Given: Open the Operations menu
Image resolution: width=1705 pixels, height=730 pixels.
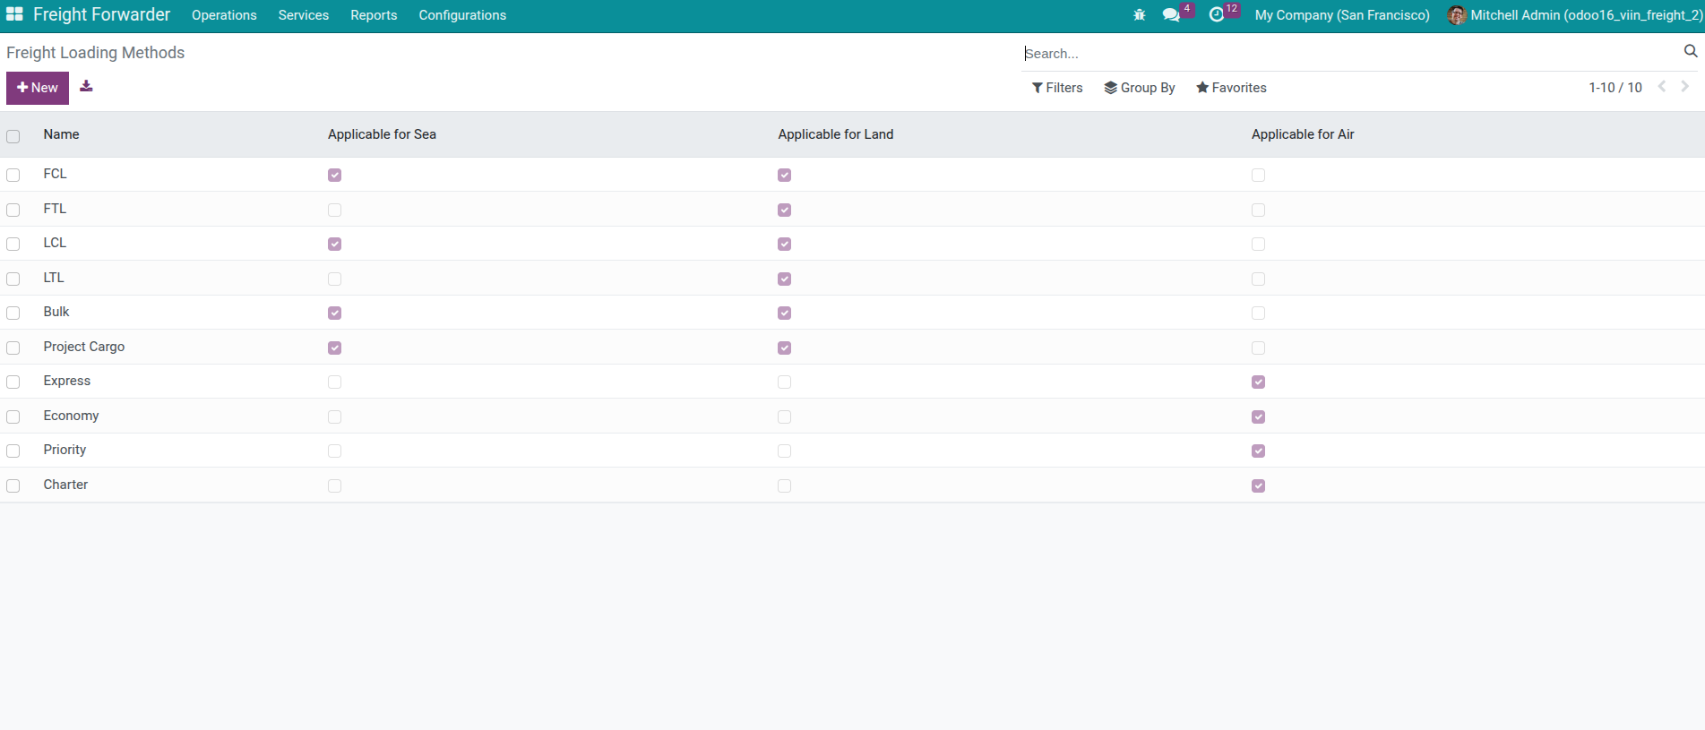Looking at the screenshot, I should coord(224,15).
